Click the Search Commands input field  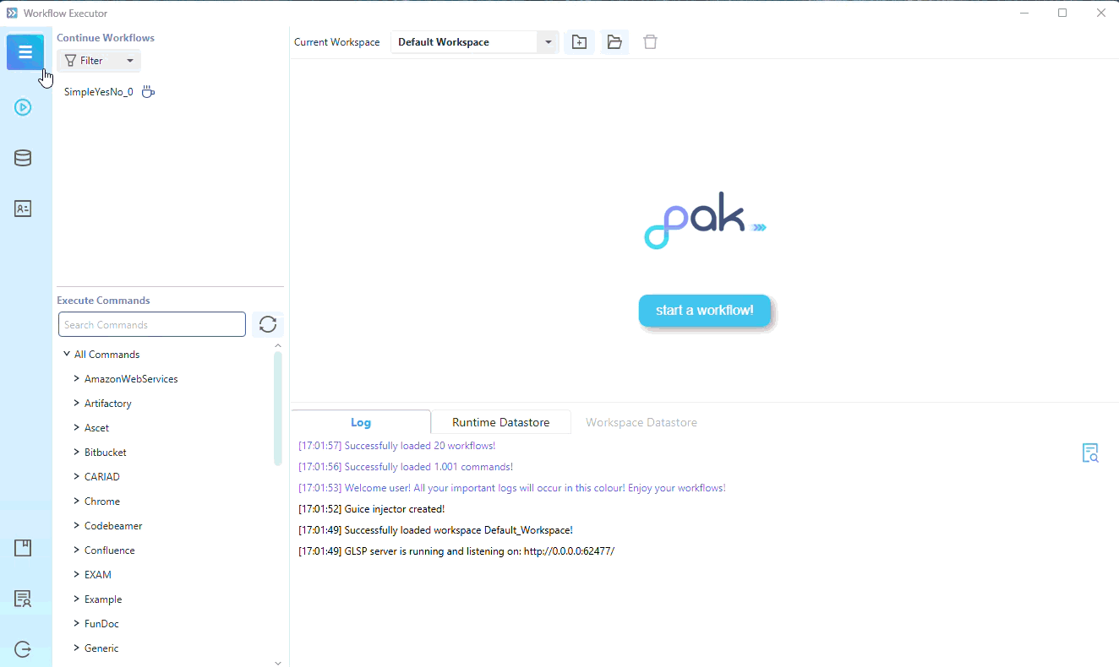coord(152,325)
